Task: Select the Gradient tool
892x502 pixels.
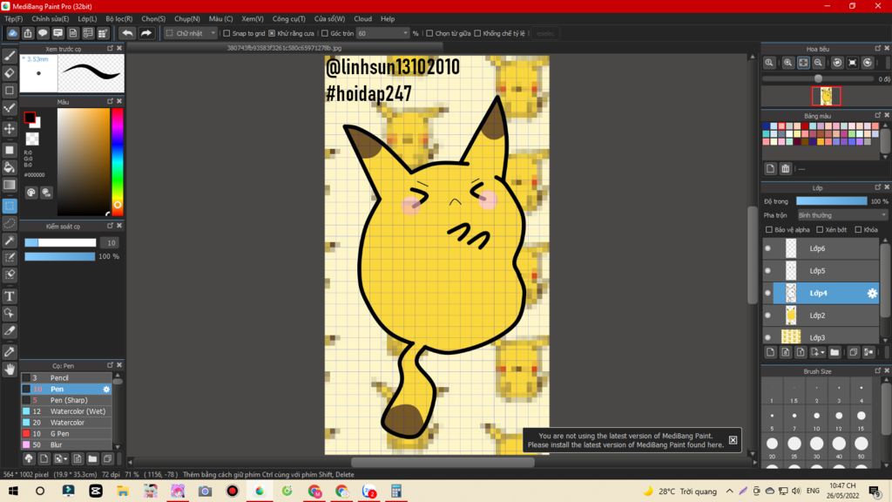Action: 10,185
